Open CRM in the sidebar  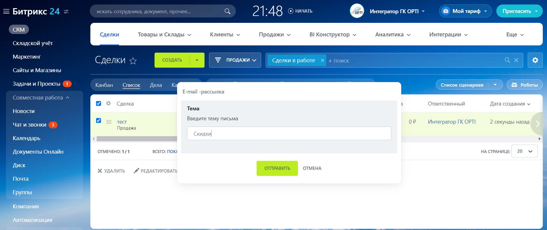[19, 29]
